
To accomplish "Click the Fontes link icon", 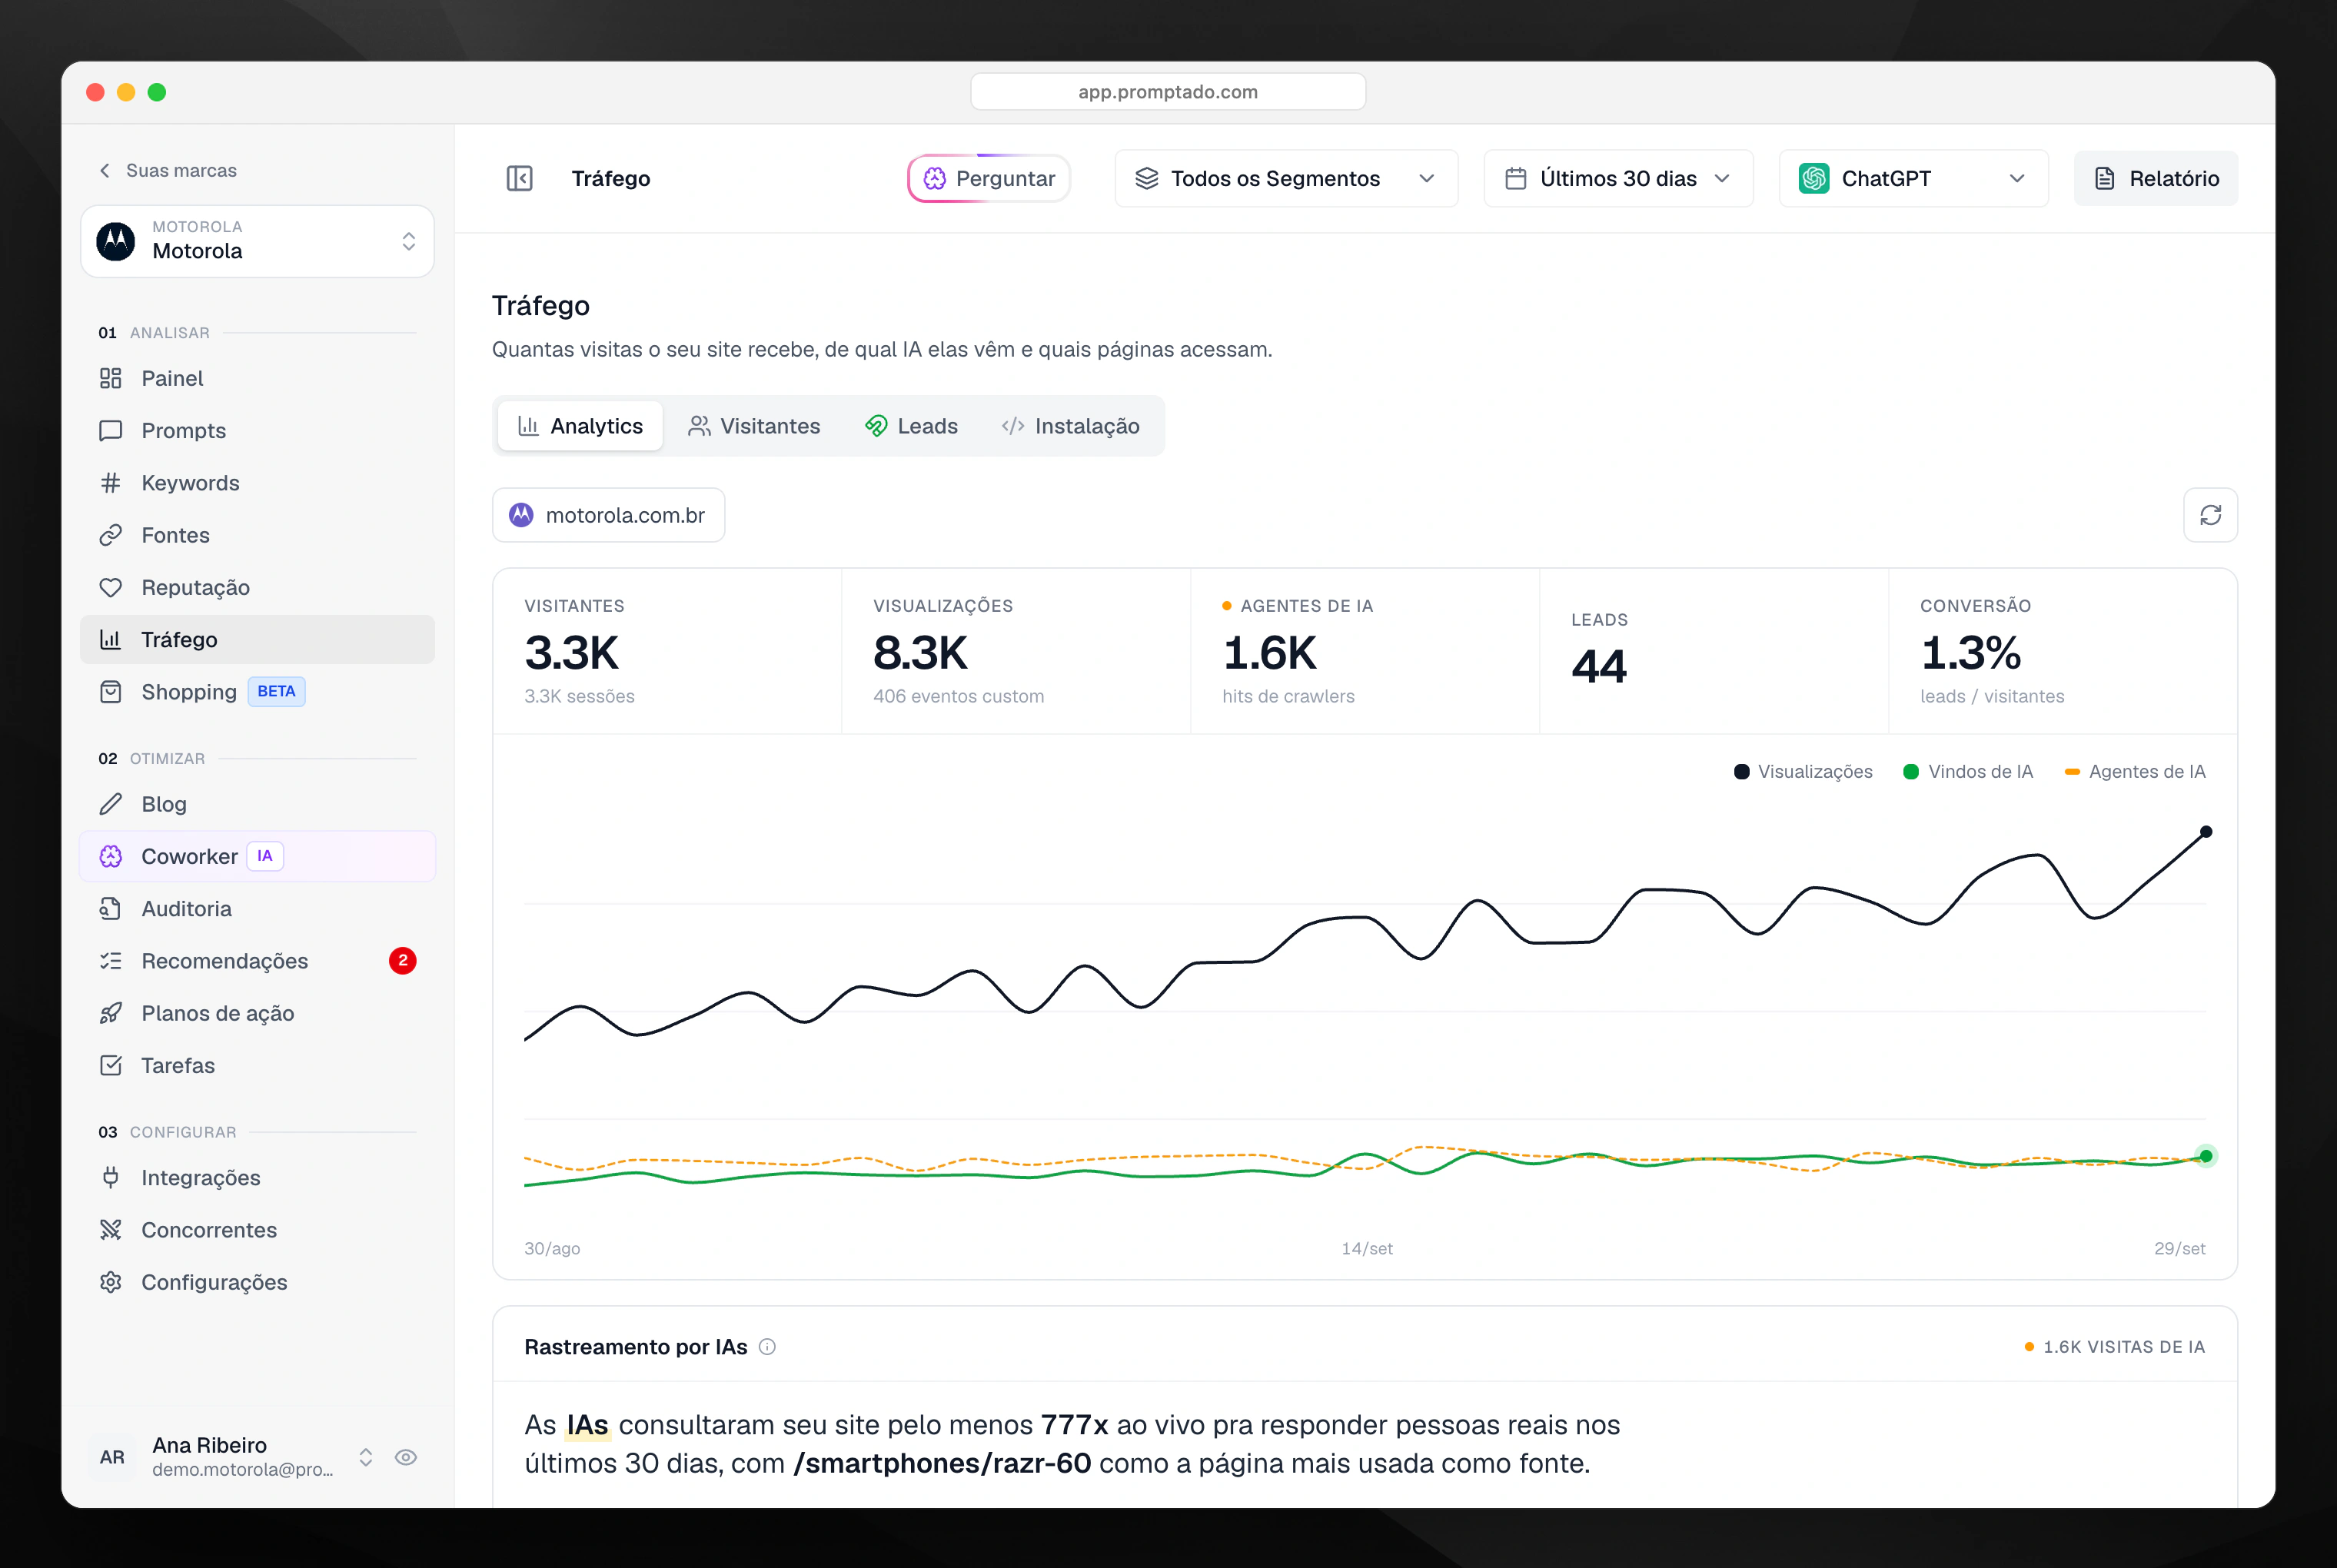I will point(111,535).
